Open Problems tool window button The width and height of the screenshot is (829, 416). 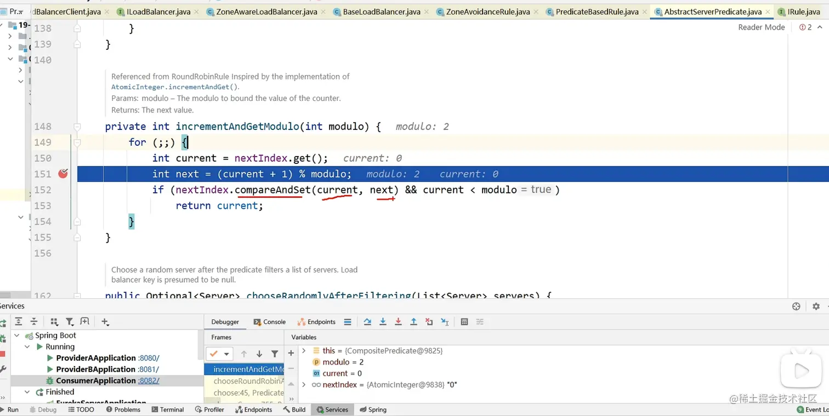coord(123,409)
